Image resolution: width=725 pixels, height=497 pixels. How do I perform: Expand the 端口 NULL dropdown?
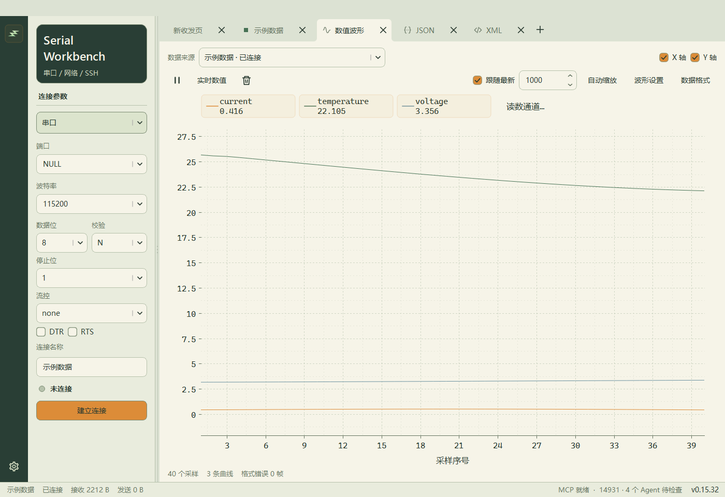[x=92, y=164]
